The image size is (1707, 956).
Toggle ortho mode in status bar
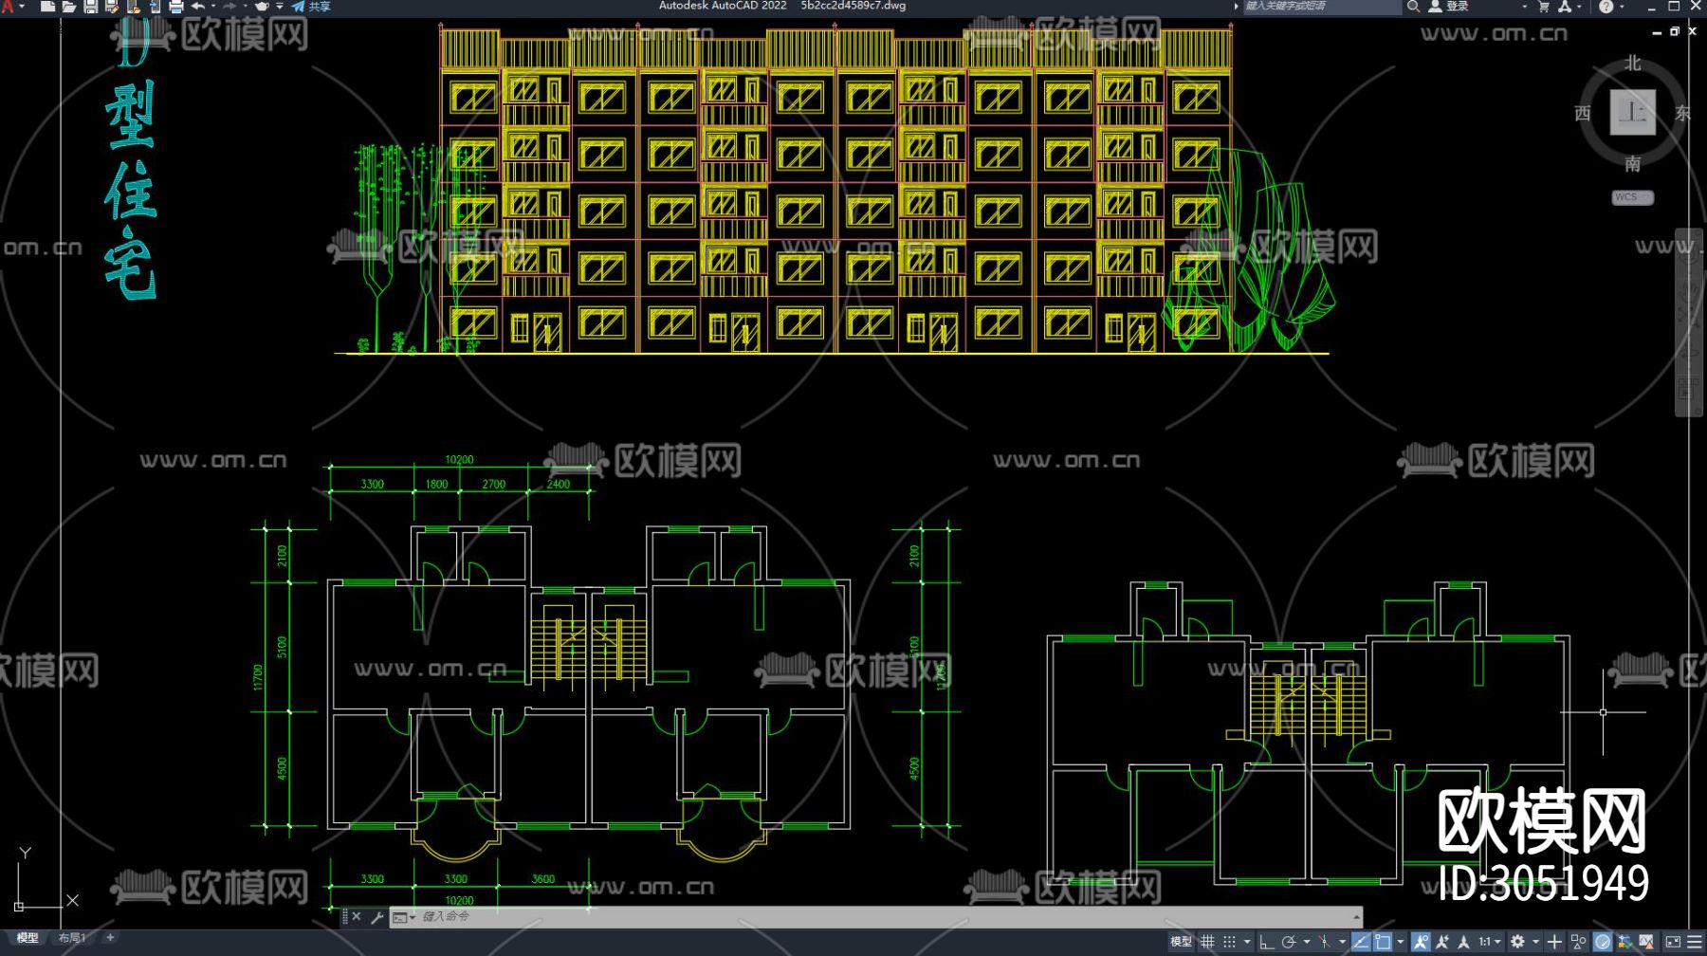pyautogui.click(x=1266, y=942)
